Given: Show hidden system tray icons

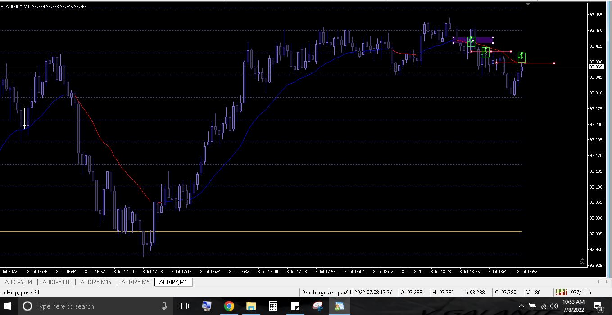Looking at the screenshot, I should (x=521, y=306).
